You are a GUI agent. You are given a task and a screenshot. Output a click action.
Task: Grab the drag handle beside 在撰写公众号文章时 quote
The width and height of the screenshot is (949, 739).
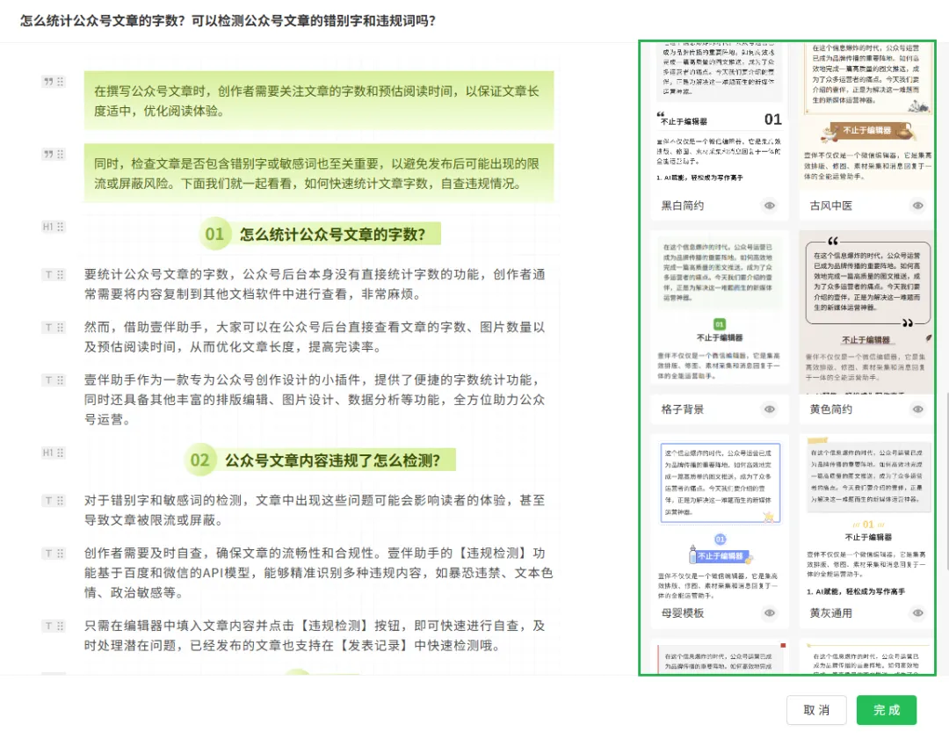61,82
